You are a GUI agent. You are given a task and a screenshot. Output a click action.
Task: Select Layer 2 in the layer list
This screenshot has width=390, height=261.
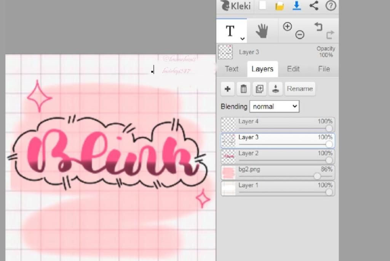point(278,157)
